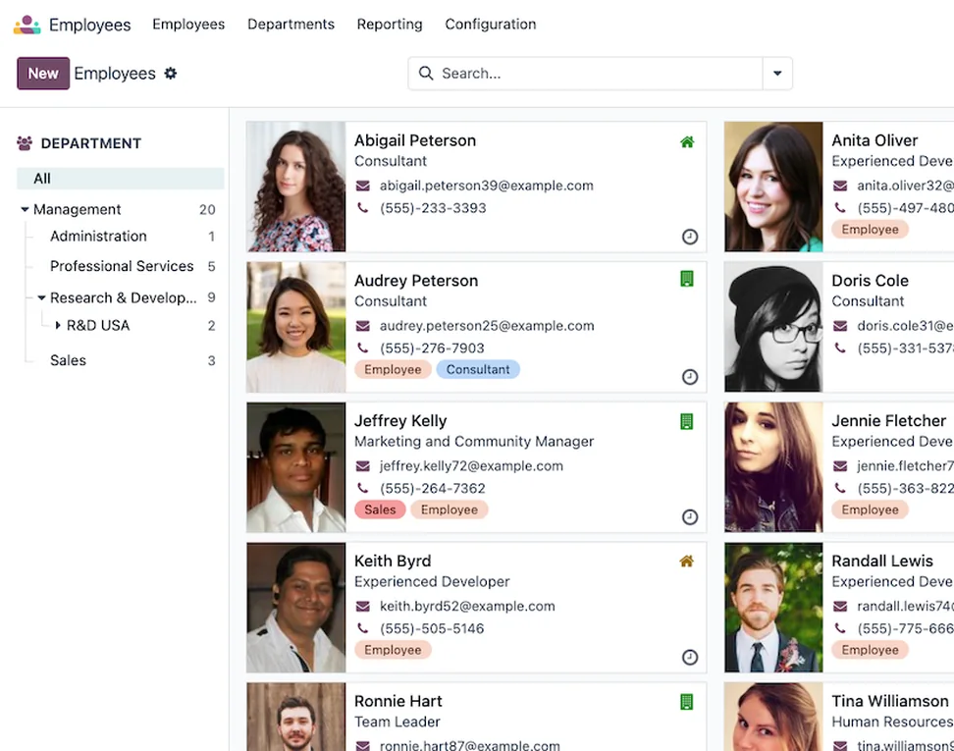Open Abigail Peterson's profile photo

296,187
